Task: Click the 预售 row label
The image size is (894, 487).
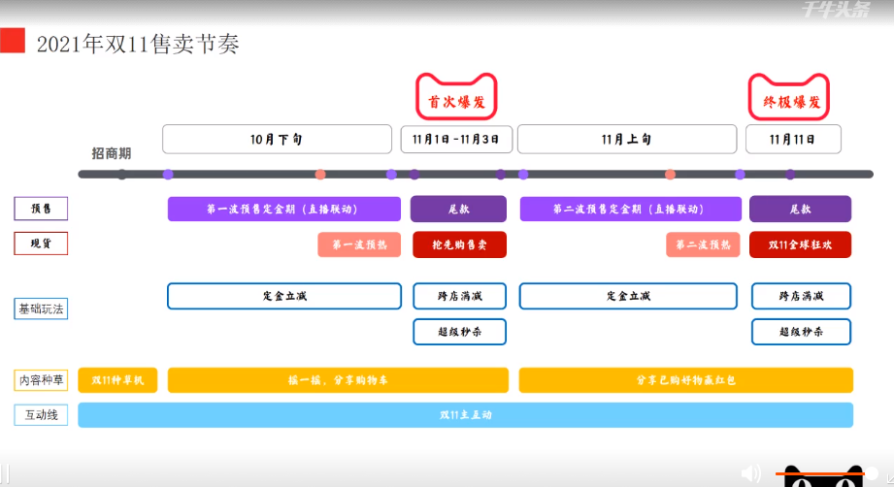Action: pyautogui.click(x=41, y=209)
